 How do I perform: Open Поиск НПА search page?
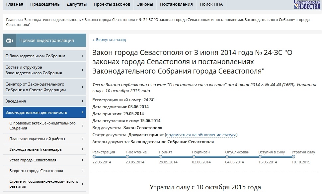211,4
